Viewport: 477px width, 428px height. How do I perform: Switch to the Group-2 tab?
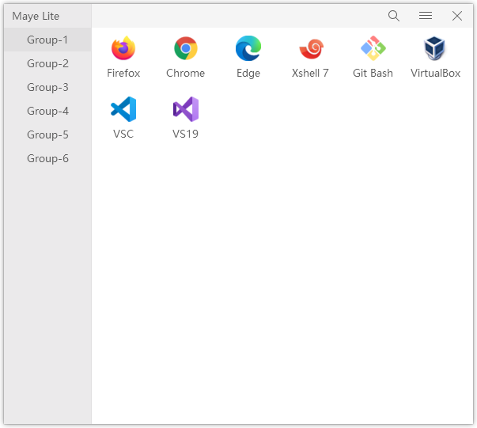(47, 63)
